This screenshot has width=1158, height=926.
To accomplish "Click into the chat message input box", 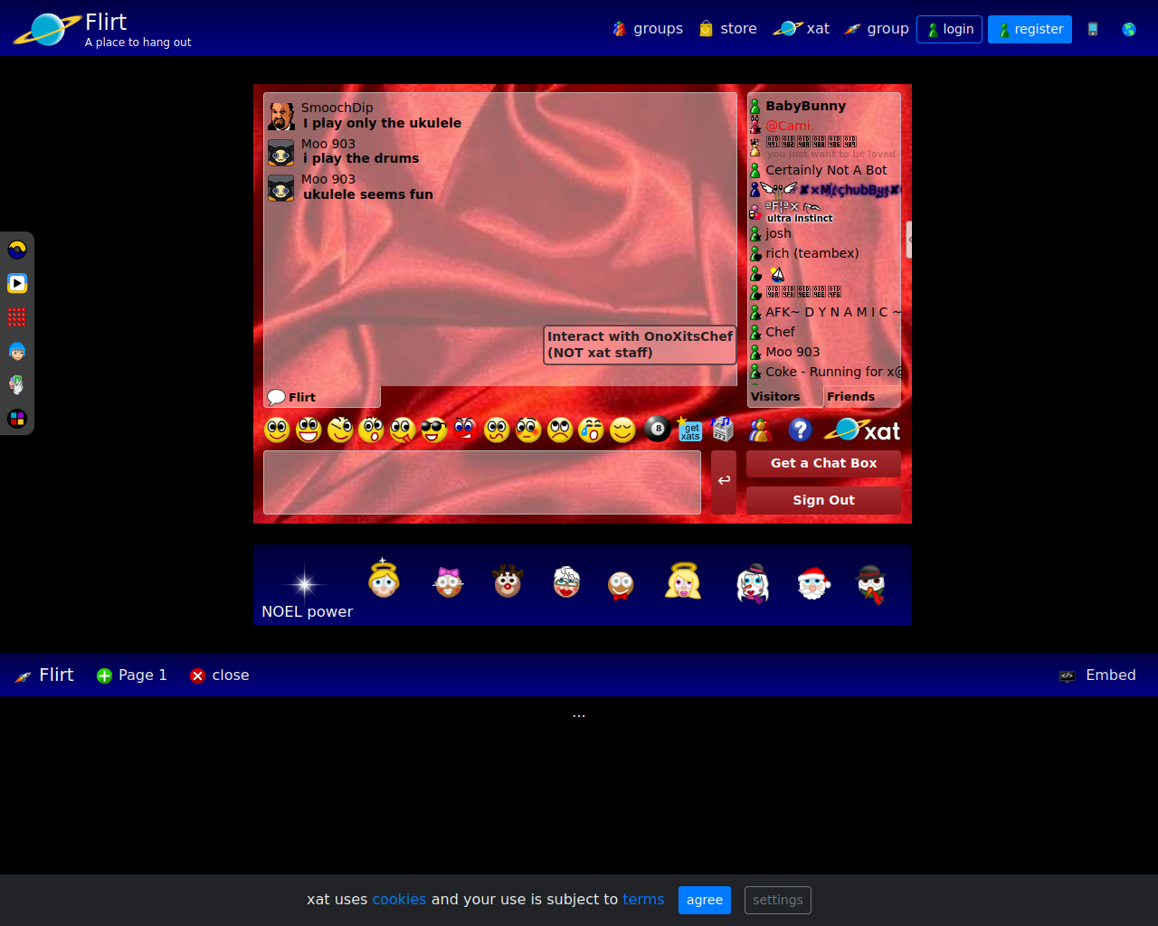I will (x=482, y=482).
